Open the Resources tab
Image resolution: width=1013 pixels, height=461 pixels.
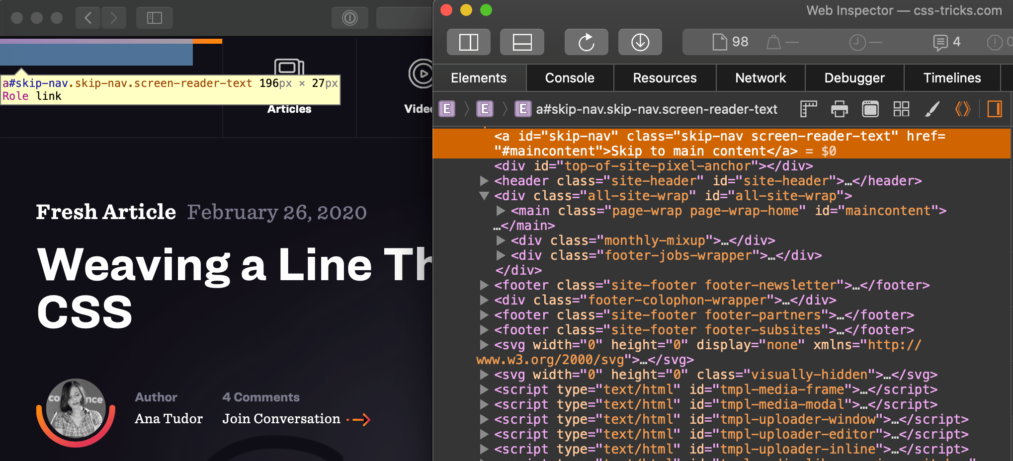coord(665,78)
